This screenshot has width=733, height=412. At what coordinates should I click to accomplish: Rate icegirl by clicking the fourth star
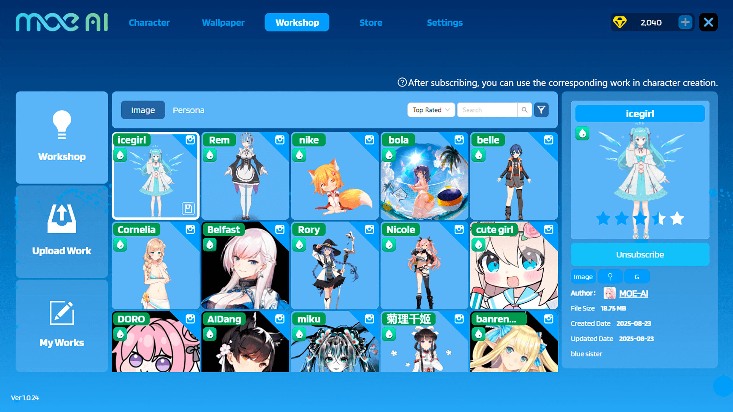pos(658,219)
